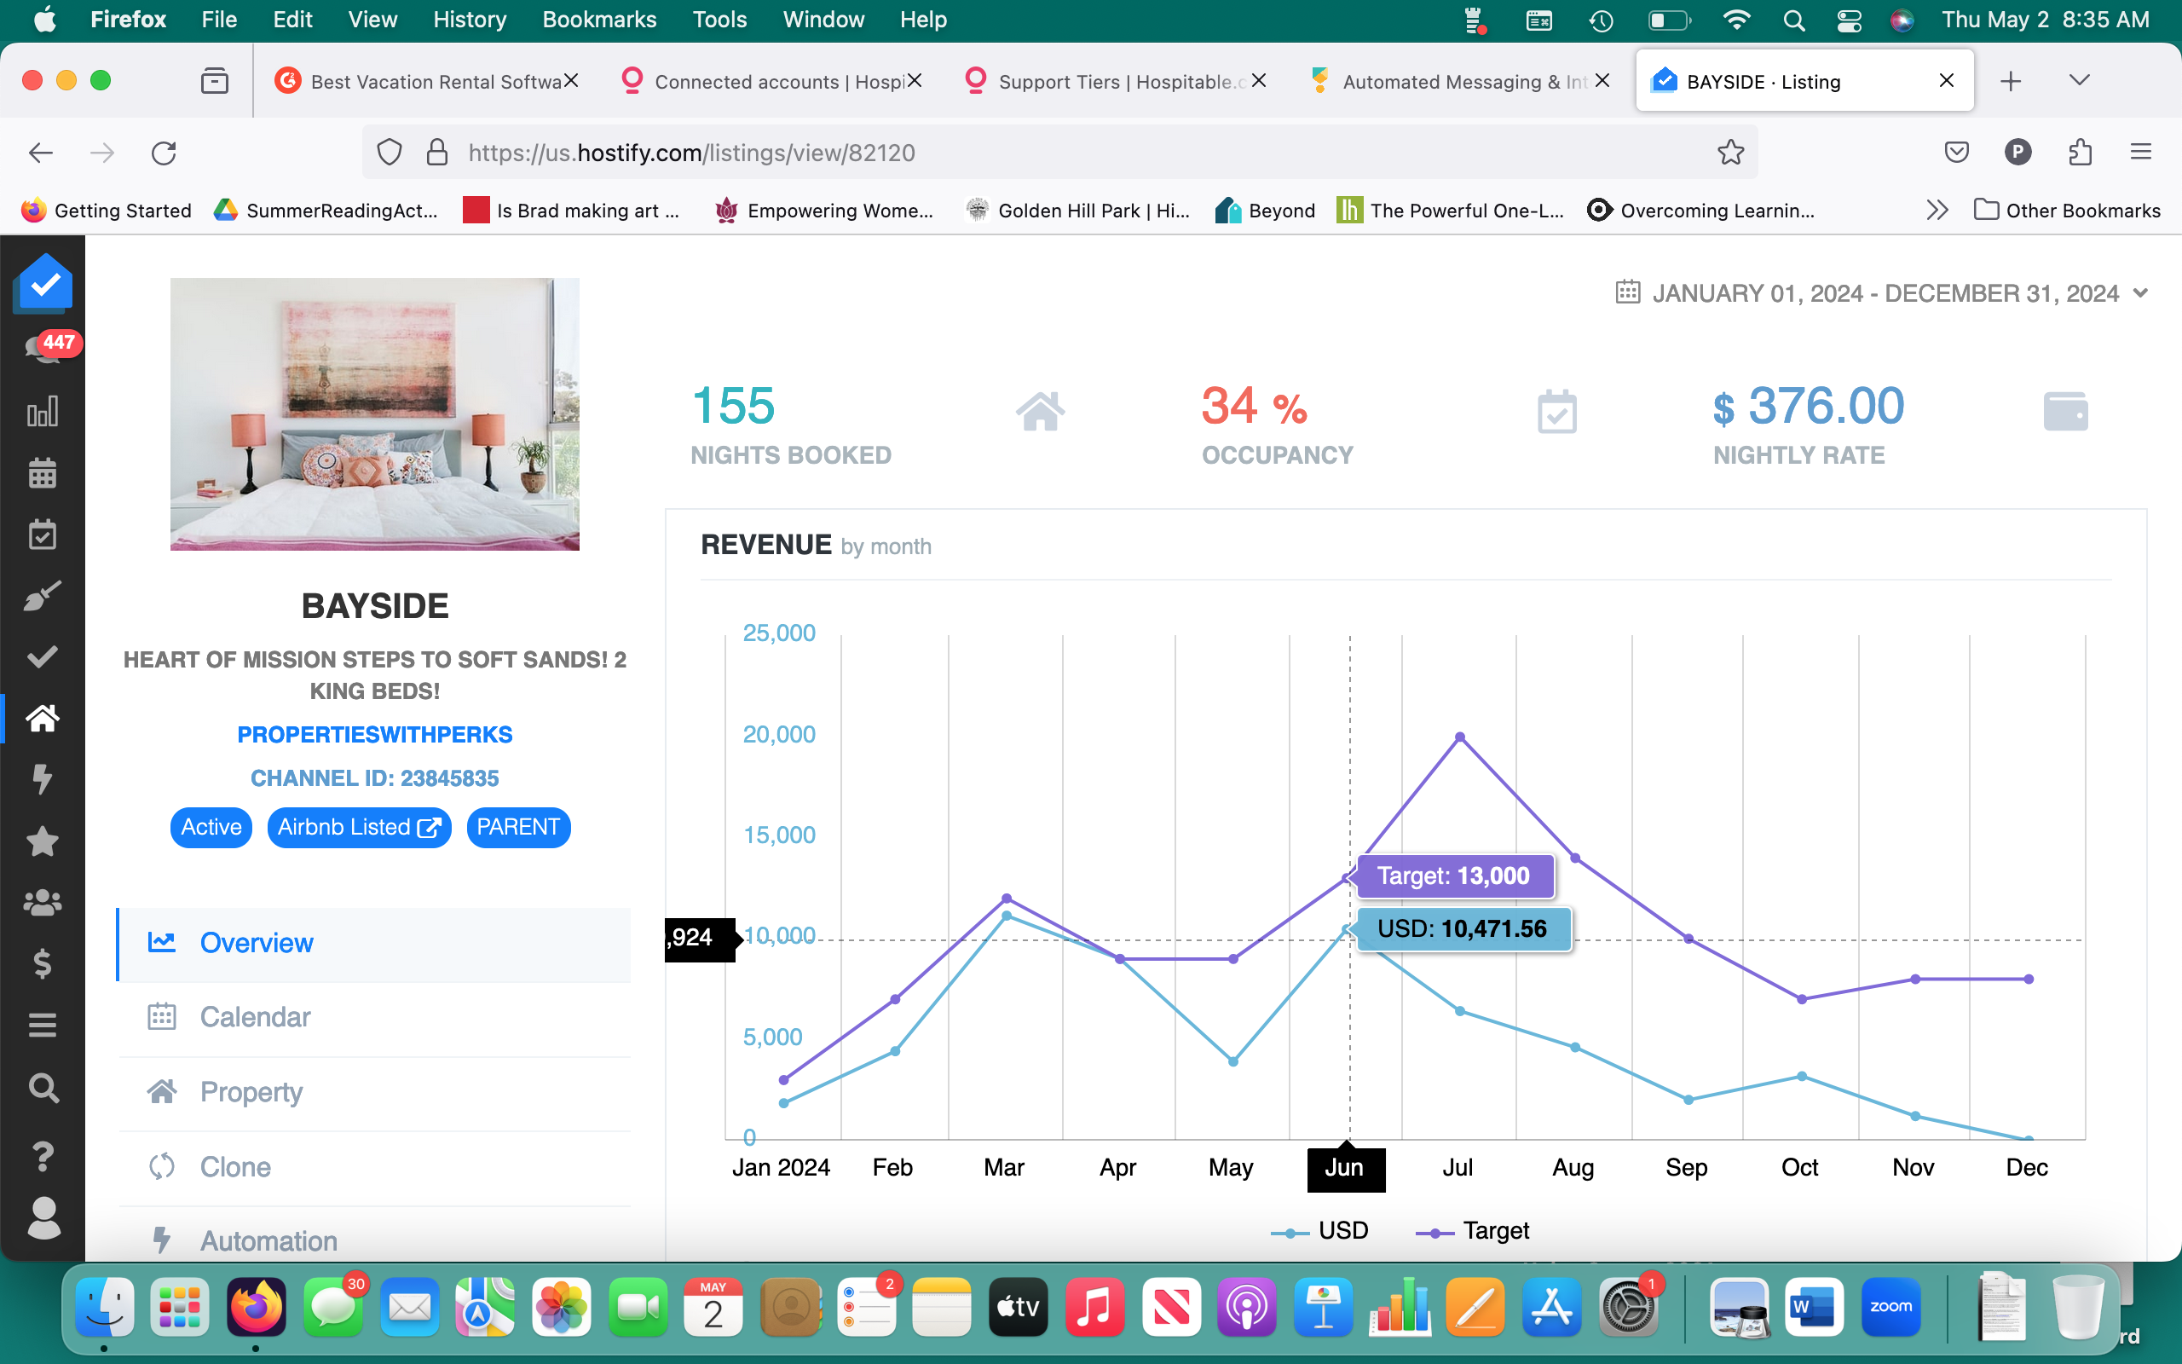Viewport: 2182px width, 1364px height.
Task: Open Firefox list all tabs chevron
Action: tap(2079, 81)
